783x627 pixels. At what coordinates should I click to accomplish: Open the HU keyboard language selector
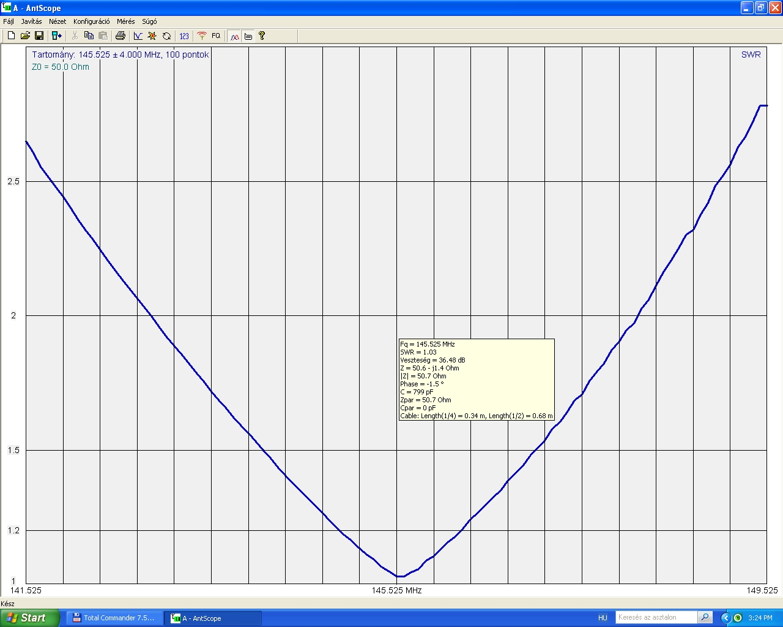pos(603,618)
